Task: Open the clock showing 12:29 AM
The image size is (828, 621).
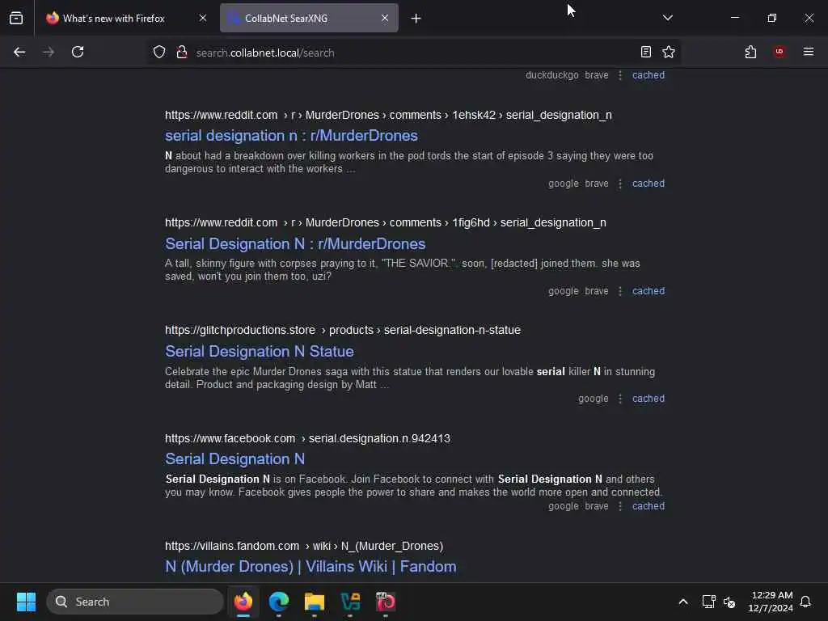Action: [771, 602]
